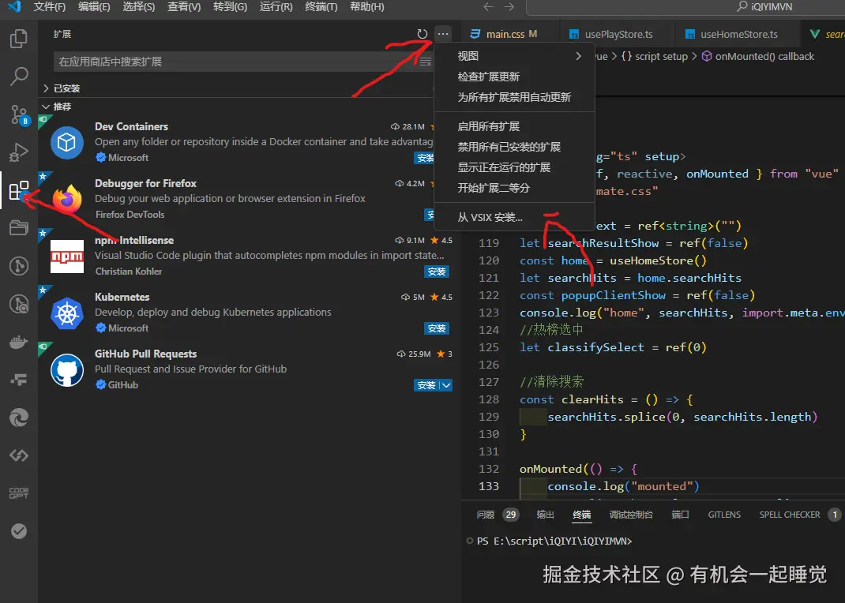
Task: Open the Search view in activity bar
Action: pos(19,77)
